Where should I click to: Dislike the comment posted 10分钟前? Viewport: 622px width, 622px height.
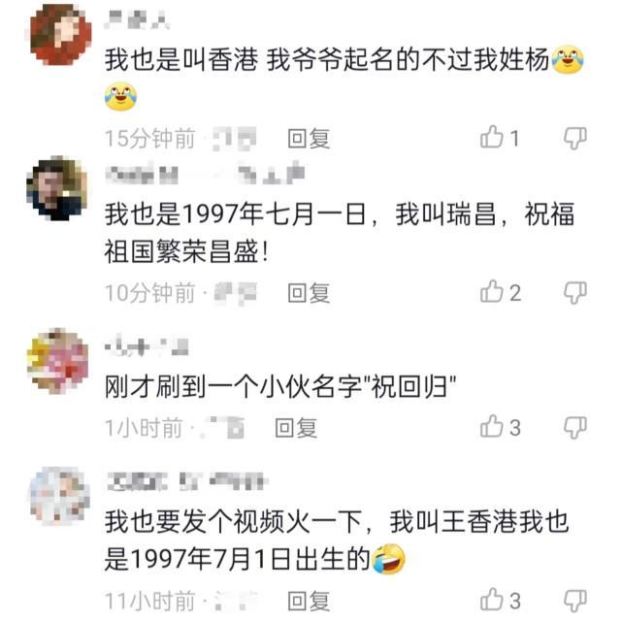click(575, 293)
